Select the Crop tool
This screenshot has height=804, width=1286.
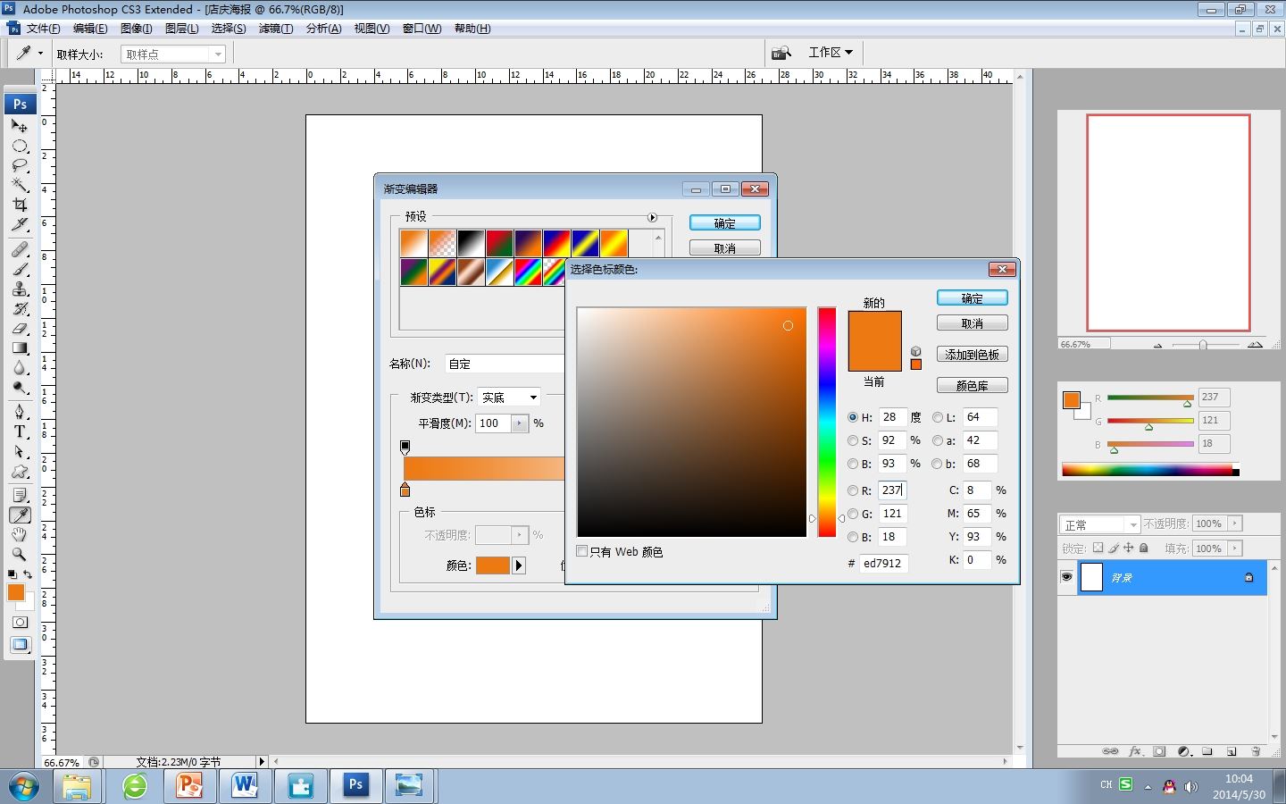[x=20, y=205]
